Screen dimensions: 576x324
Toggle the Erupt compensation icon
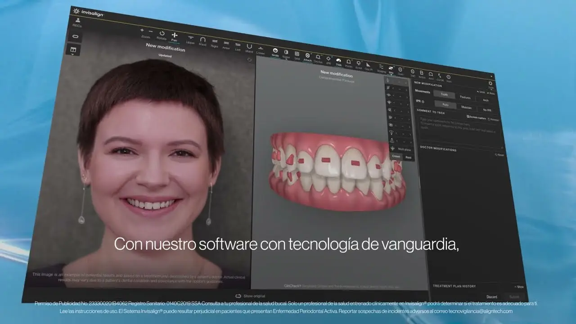click(x=359, y=65)
